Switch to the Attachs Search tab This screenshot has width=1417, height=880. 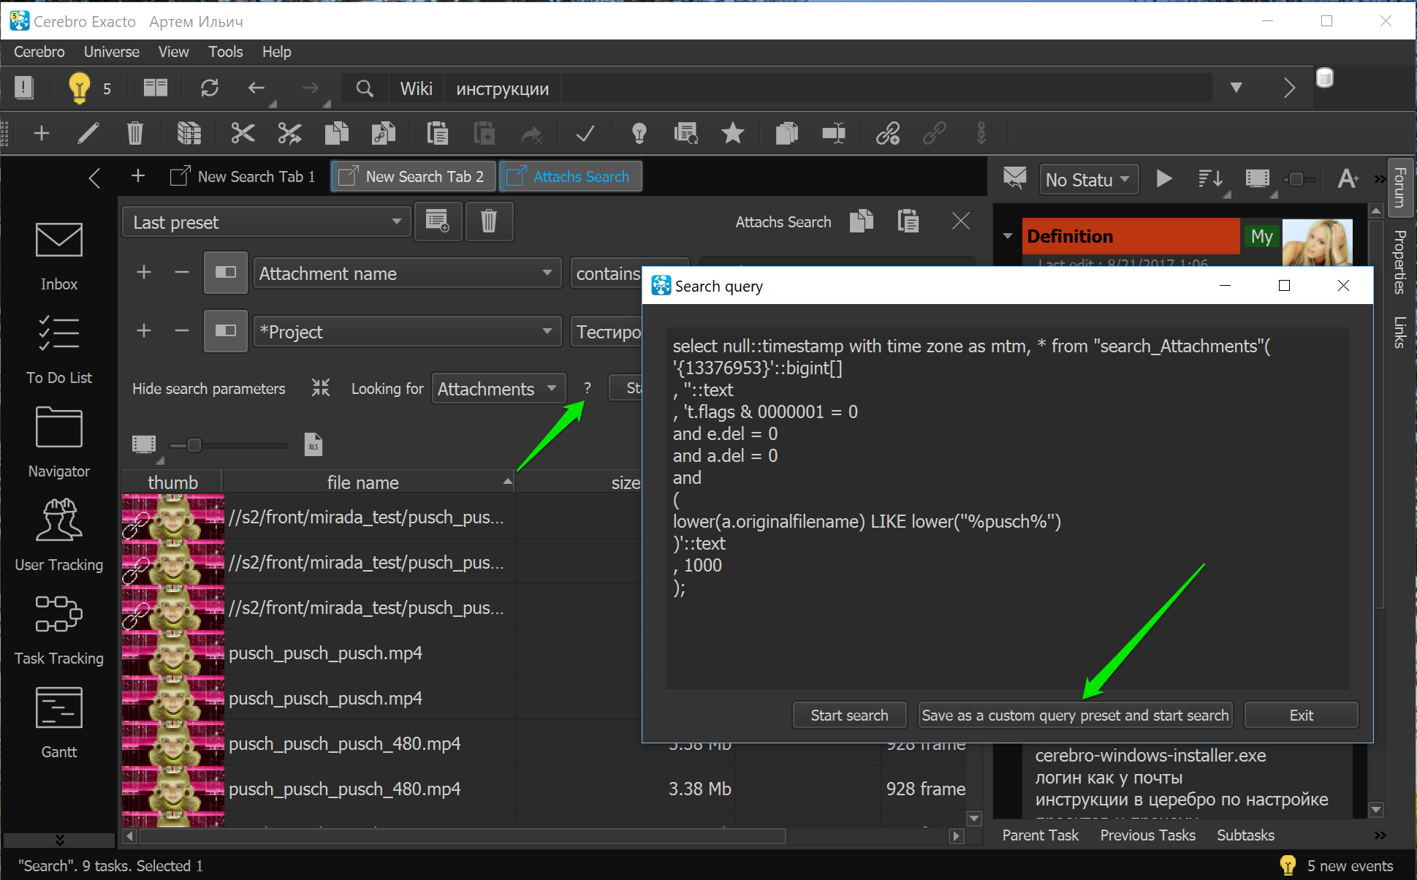(570, 177)
